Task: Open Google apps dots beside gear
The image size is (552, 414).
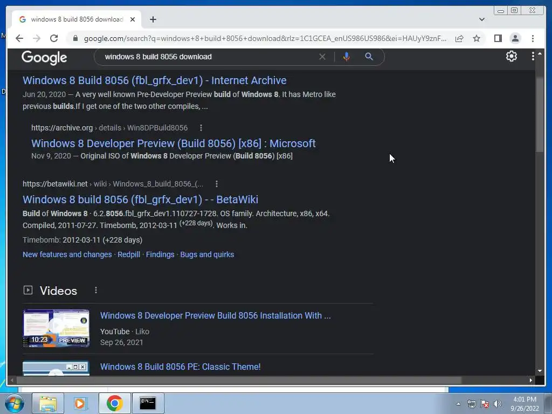Action: [533, 56]
